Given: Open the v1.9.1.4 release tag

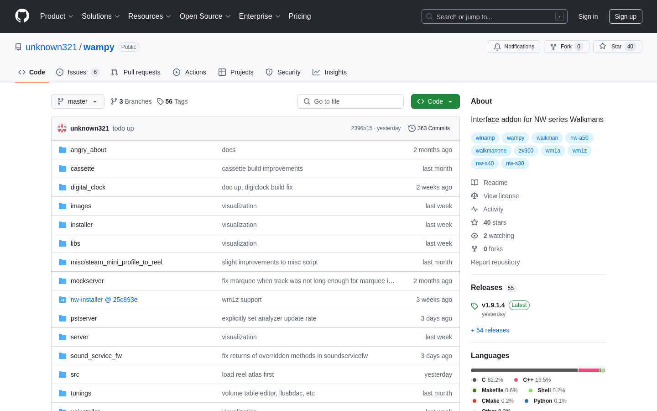Looking at the screenshot, I should tap(493, 305).
